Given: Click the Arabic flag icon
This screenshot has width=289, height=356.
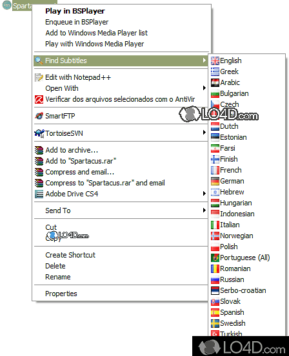Looking at the screenshot, I should tap(215, 82).
